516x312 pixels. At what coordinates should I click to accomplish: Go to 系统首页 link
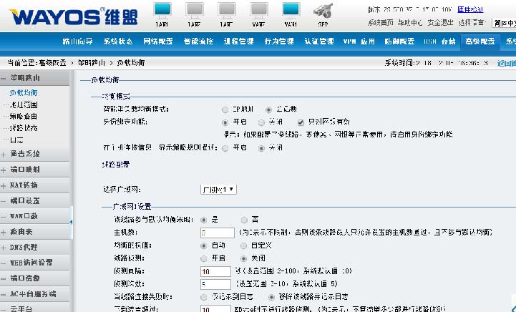pos(381,23)
